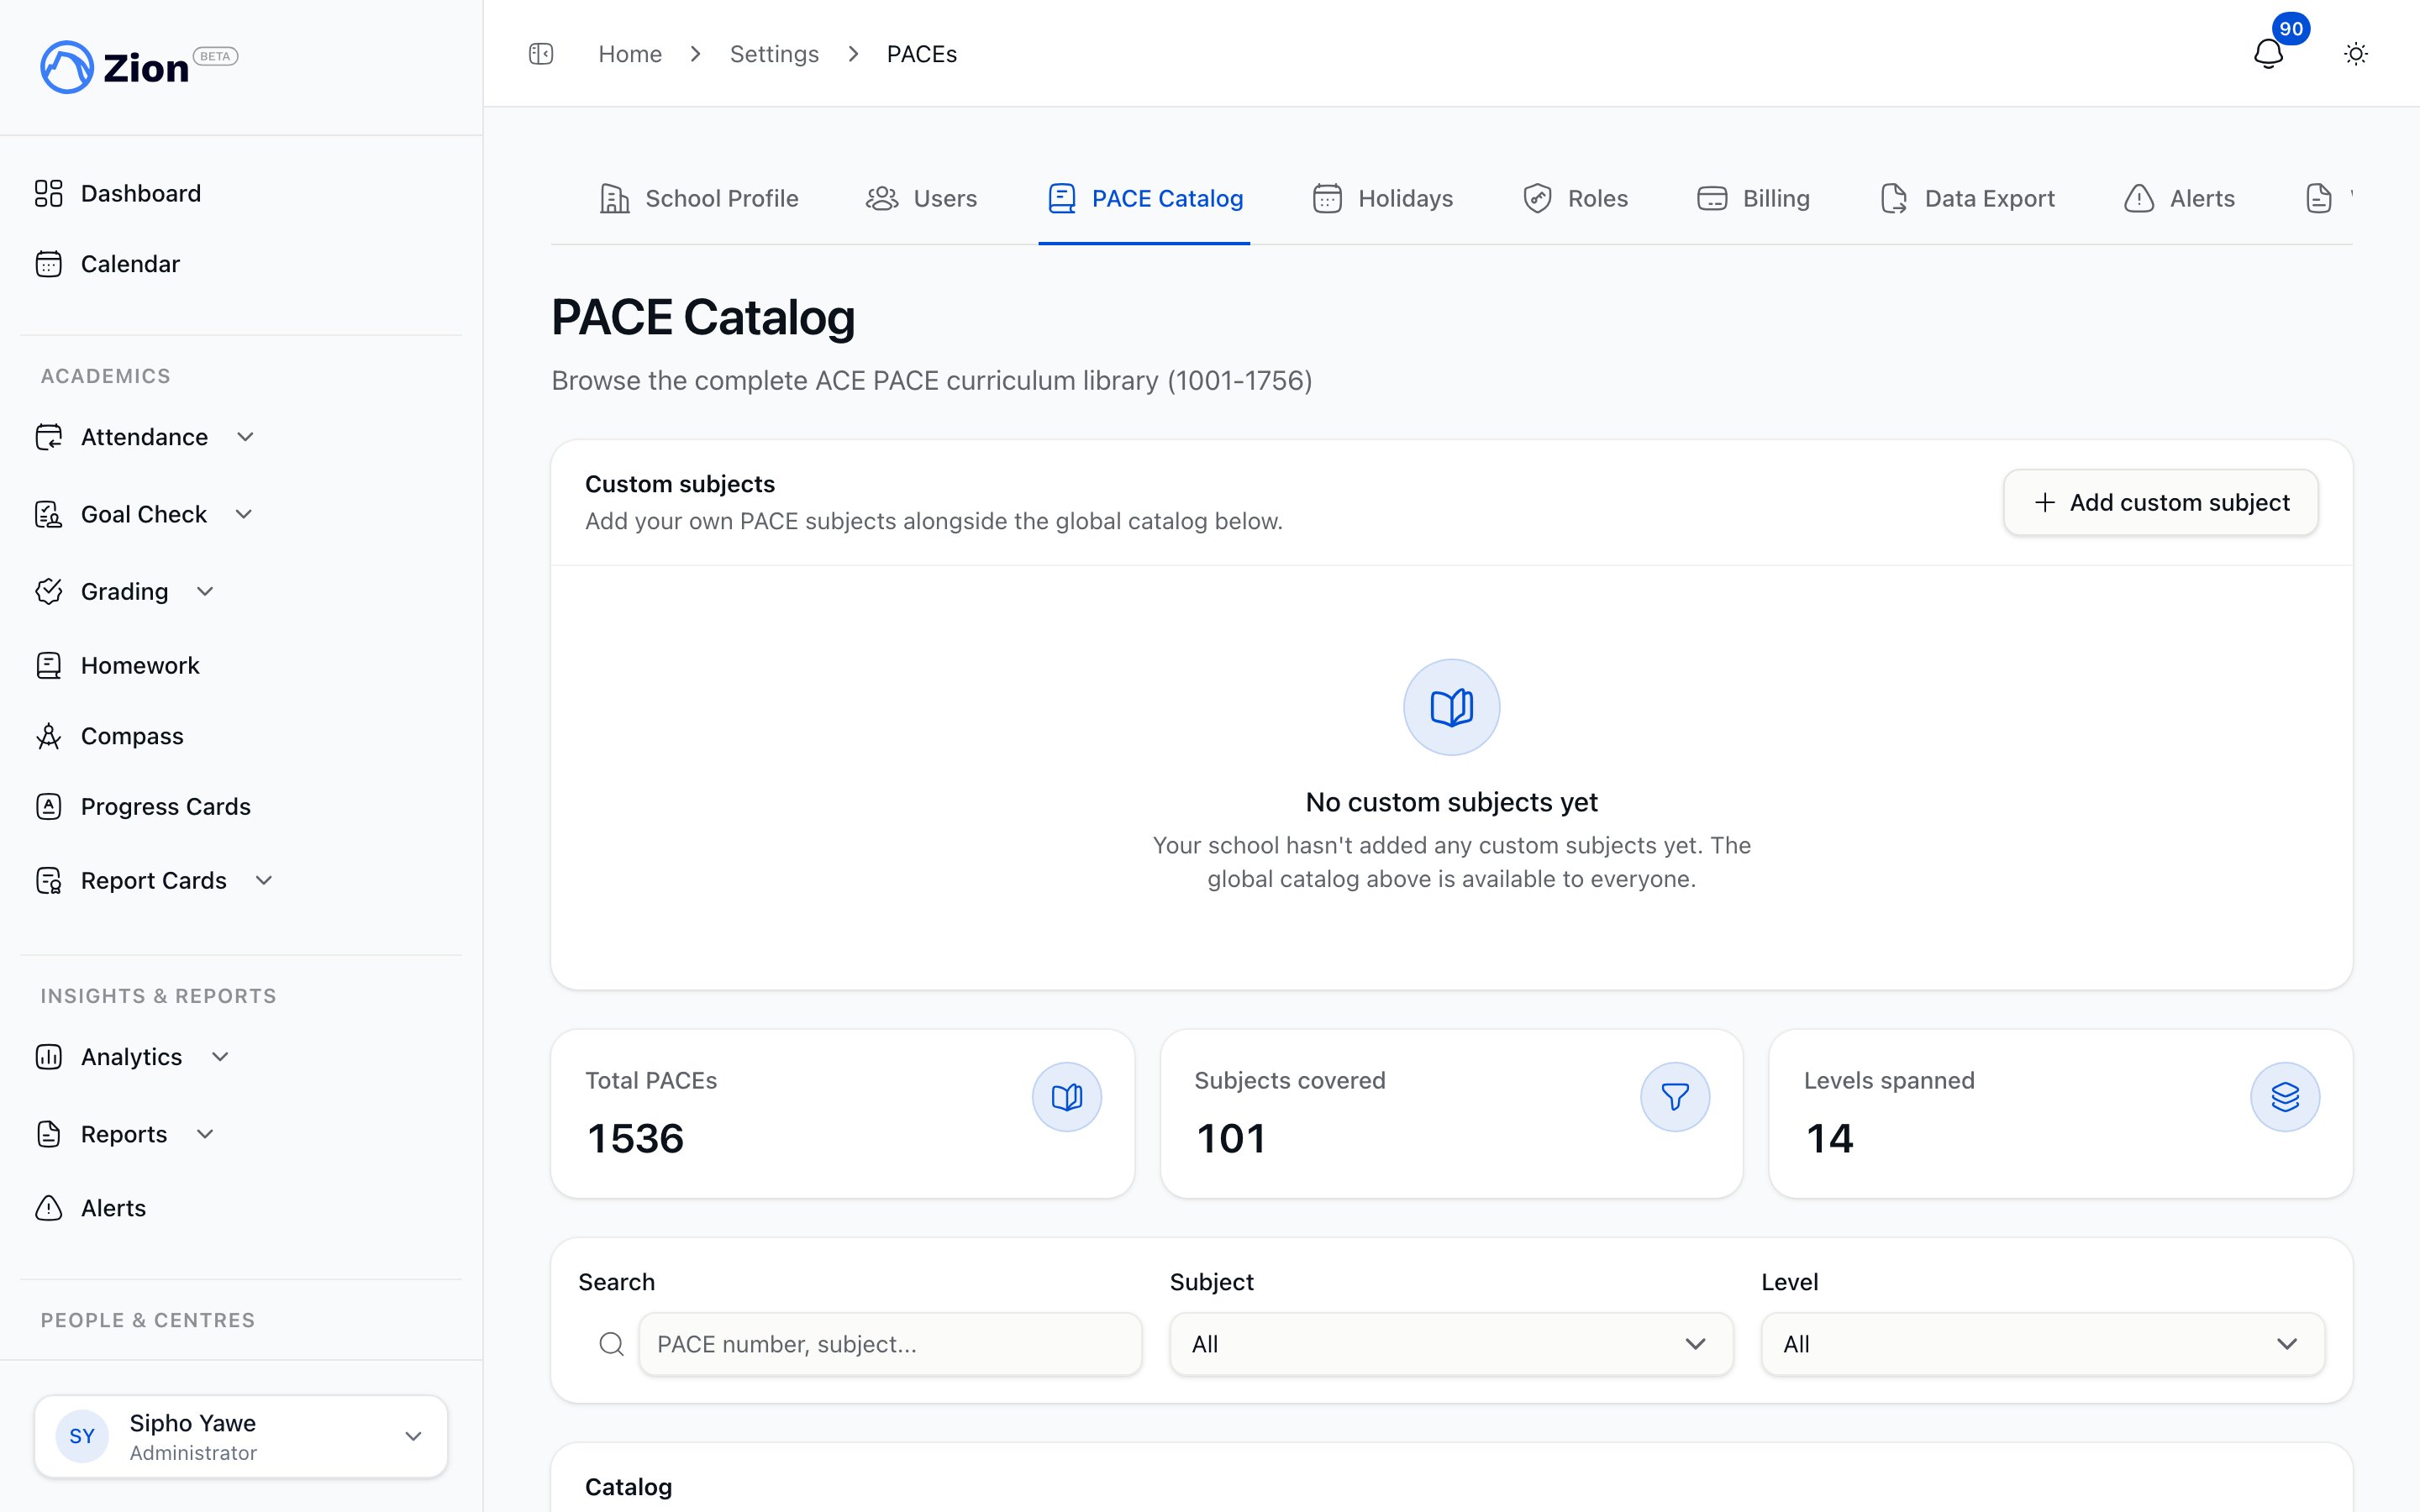Go to Settings breadcrumb link
2420x1512 pixels.
point(774,54)
